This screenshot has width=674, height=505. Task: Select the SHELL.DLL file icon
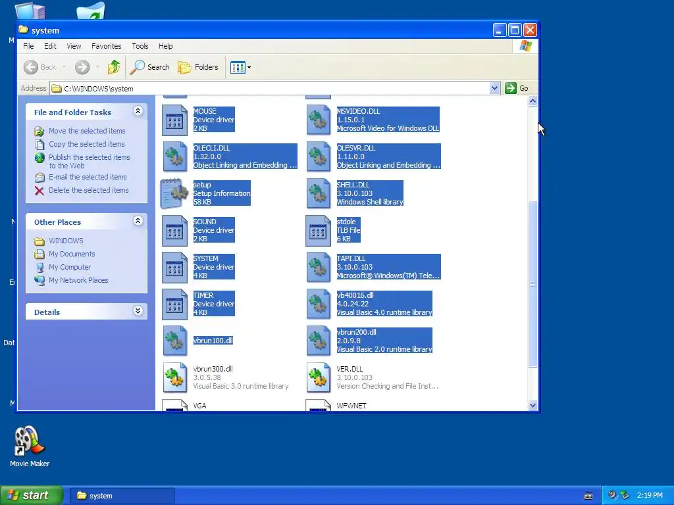pos(319,194)
